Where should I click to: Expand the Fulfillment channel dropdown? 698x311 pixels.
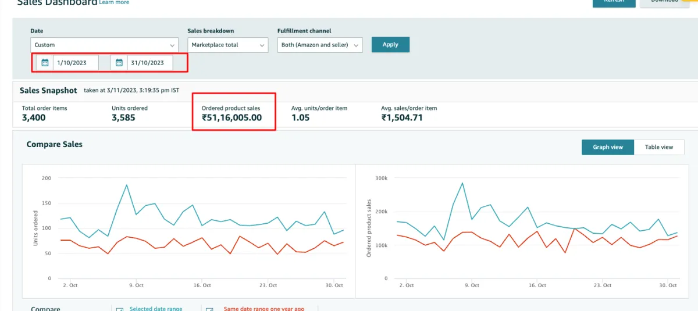pyautogui.click(x=320, y=45)
